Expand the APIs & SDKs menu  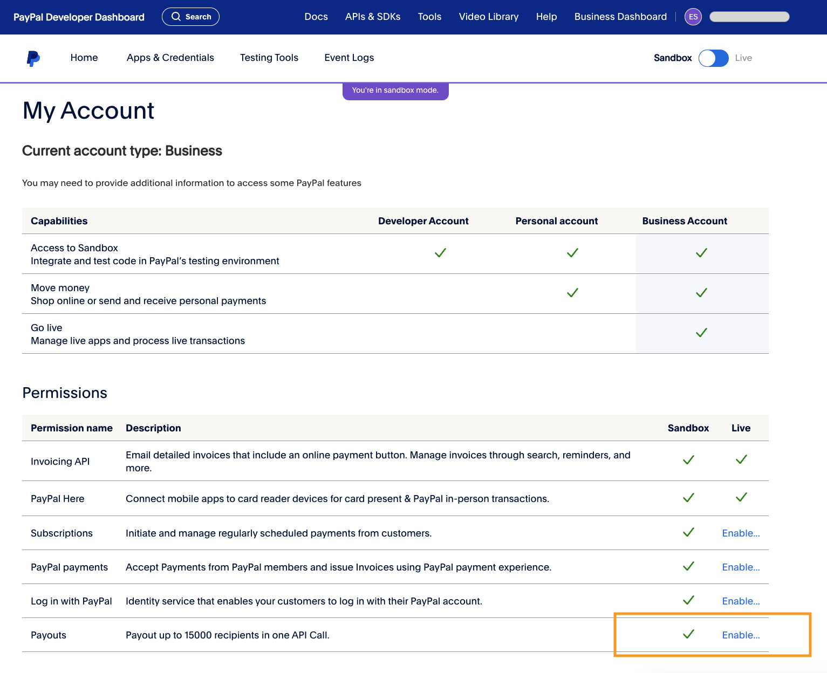373,17
